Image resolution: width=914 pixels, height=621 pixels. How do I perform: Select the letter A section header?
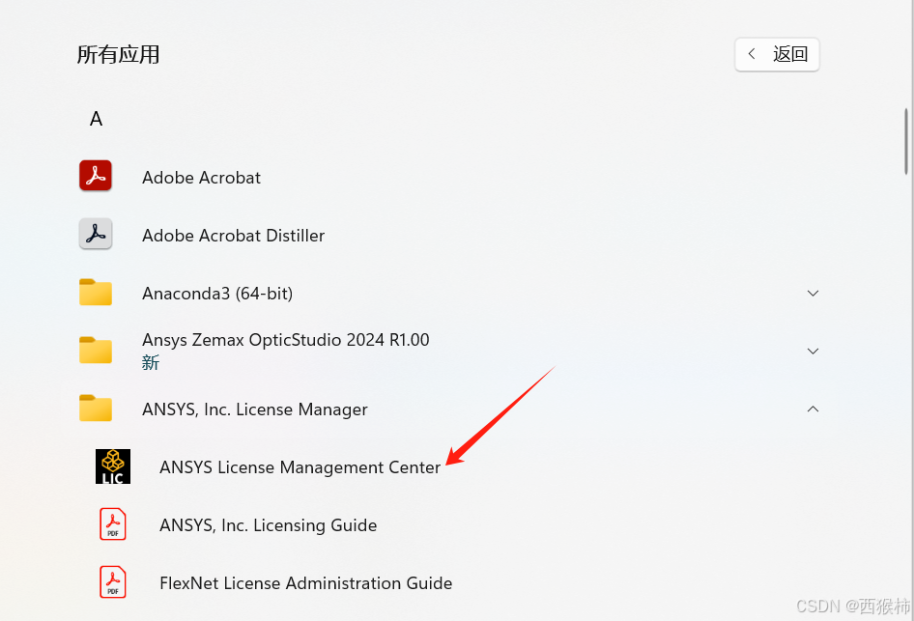[97, 119]
